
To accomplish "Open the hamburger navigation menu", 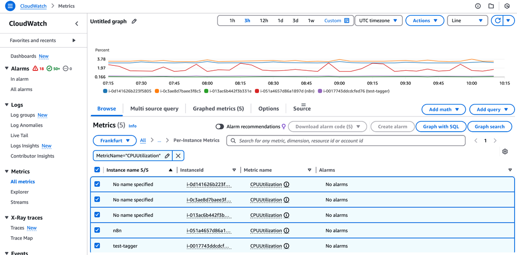I will 10,6.
